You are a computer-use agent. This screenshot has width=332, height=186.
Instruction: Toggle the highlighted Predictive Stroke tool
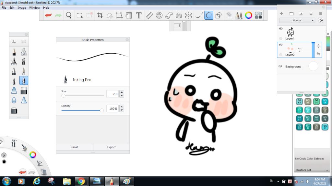(x=208, y=15)
